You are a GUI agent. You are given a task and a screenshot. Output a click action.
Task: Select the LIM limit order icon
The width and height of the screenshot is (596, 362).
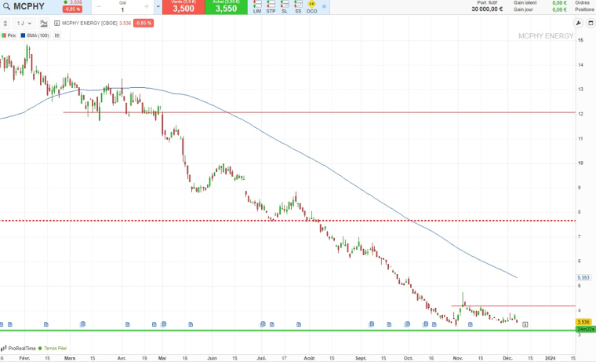coord(257,7)
